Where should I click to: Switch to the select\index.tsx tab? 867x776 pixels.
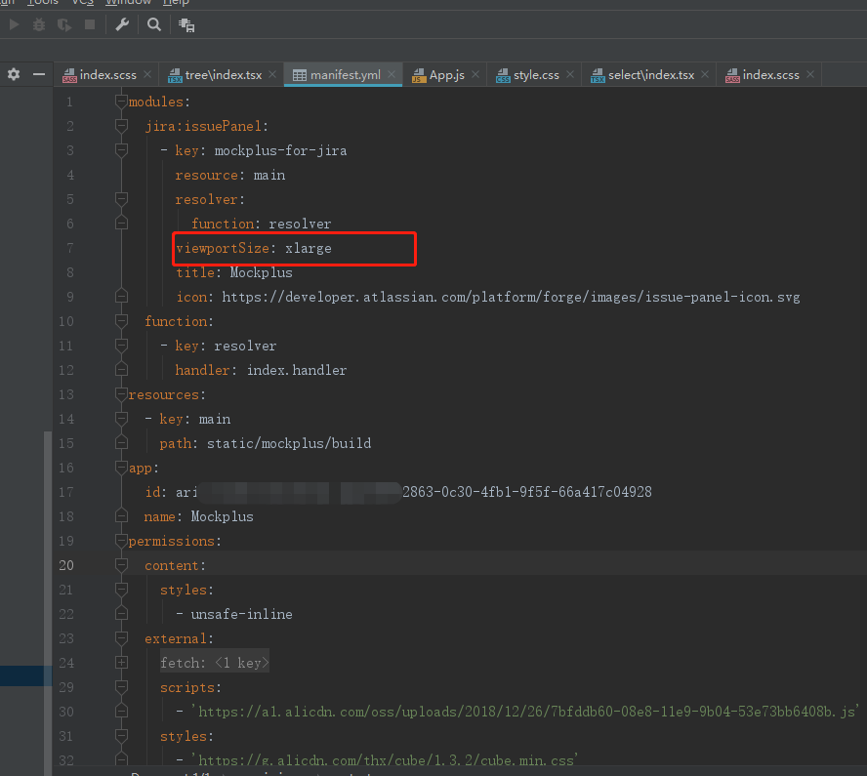[x=651, y=74]
